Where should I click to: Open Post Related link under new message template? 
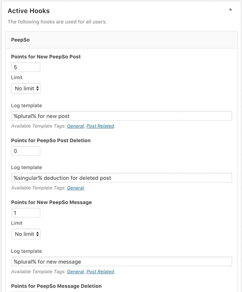pos(100,272)
